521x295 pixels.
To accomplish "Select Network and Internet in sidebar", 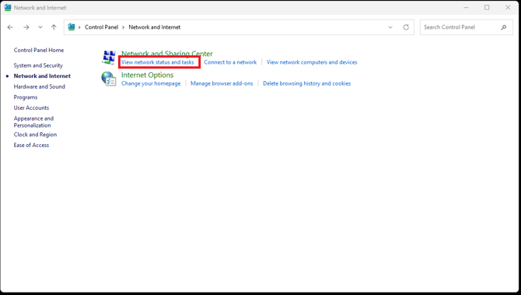I will [x=42, y=76].
